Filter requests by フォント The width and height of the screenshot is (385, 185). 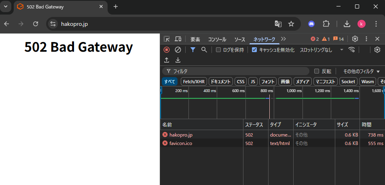268,82
